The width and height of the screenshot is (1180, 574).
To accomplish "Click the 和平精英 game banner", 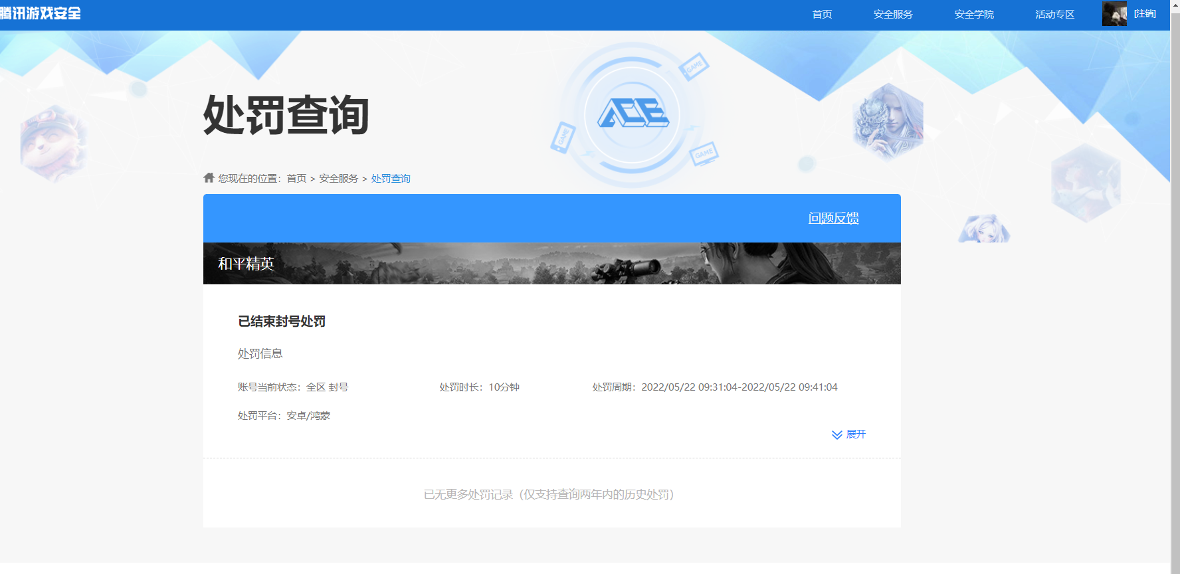I will pyautogui.click(x=551, y=264).
